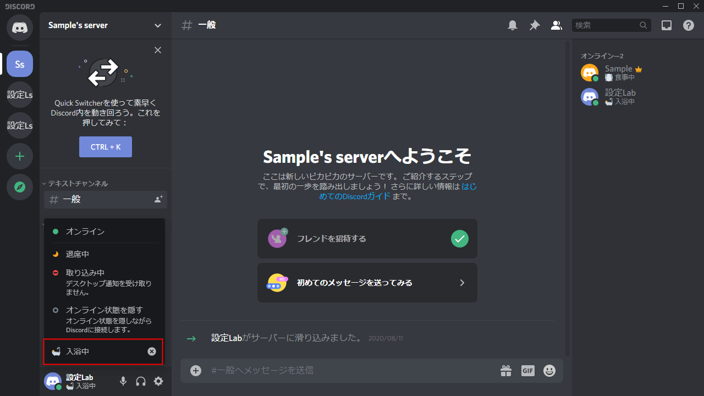Image resolution: width=704 pixels, height=396 pixels.
Task: Click 初めてのメッセージを送ってみる card
Action: (367, 283)
